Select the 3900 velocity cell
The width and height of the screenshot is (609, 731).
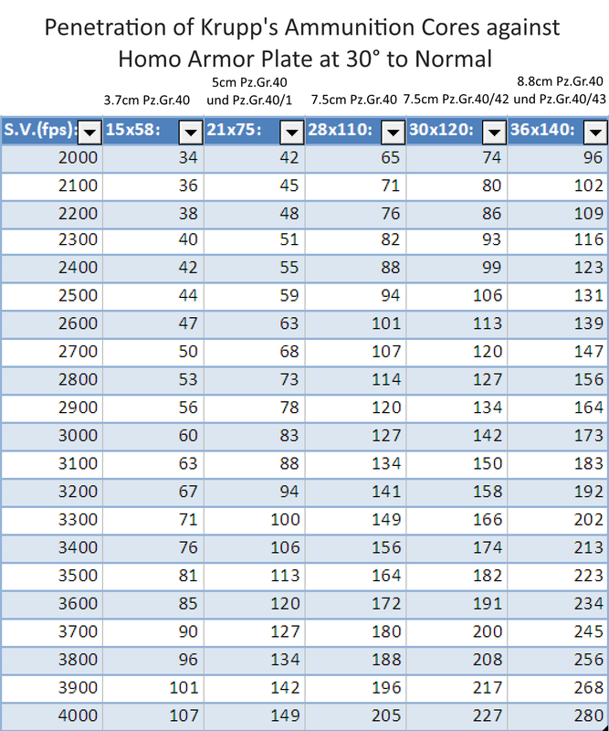tap(52, 689)
